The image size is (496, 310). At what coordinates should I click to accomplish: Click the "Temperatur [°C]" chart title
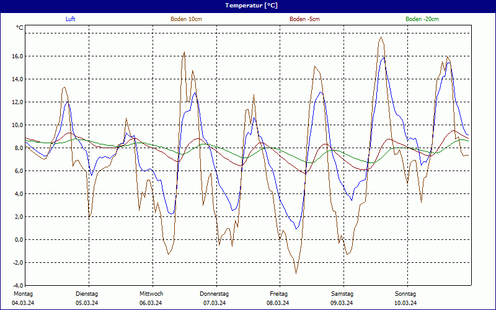tap(251, 6)
